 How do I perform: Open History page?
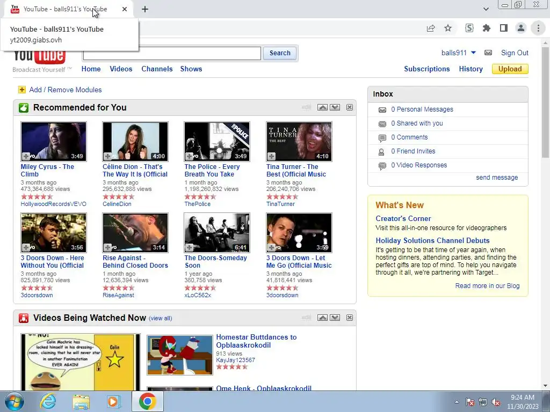point(471,69)
